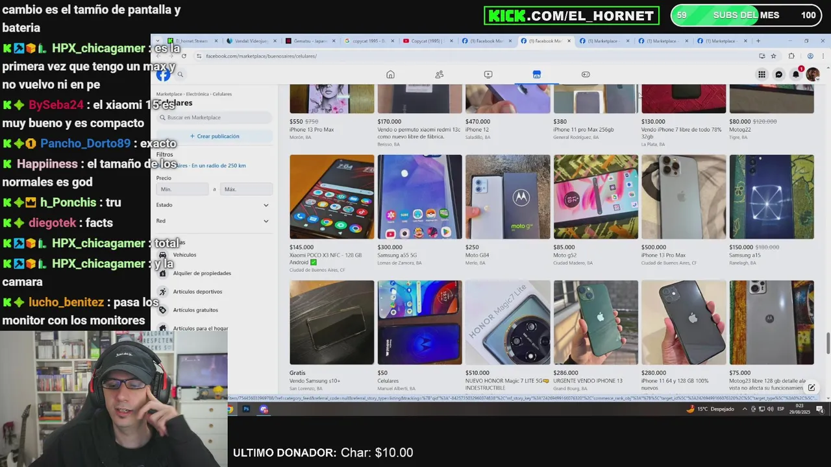Click the Facebook search magnifier icon
831x467 pixels.
coord(180,75)
